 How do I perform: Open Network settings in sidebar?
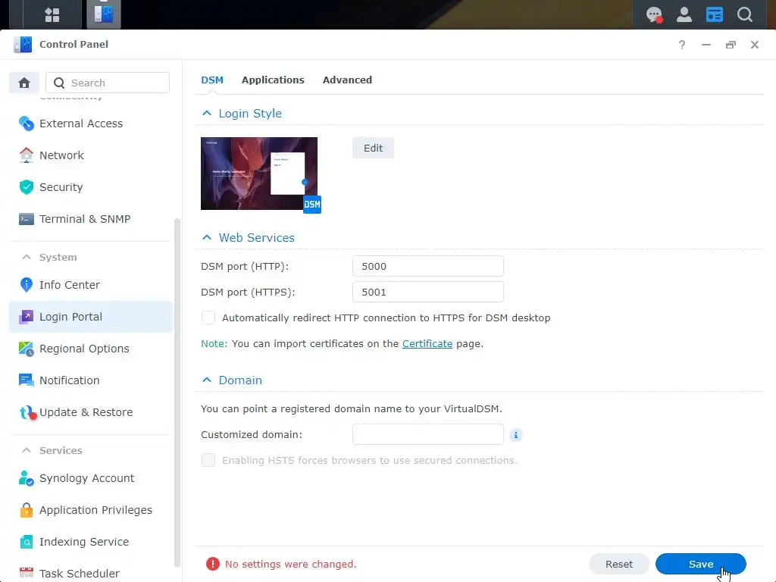(x=91, y=155)
